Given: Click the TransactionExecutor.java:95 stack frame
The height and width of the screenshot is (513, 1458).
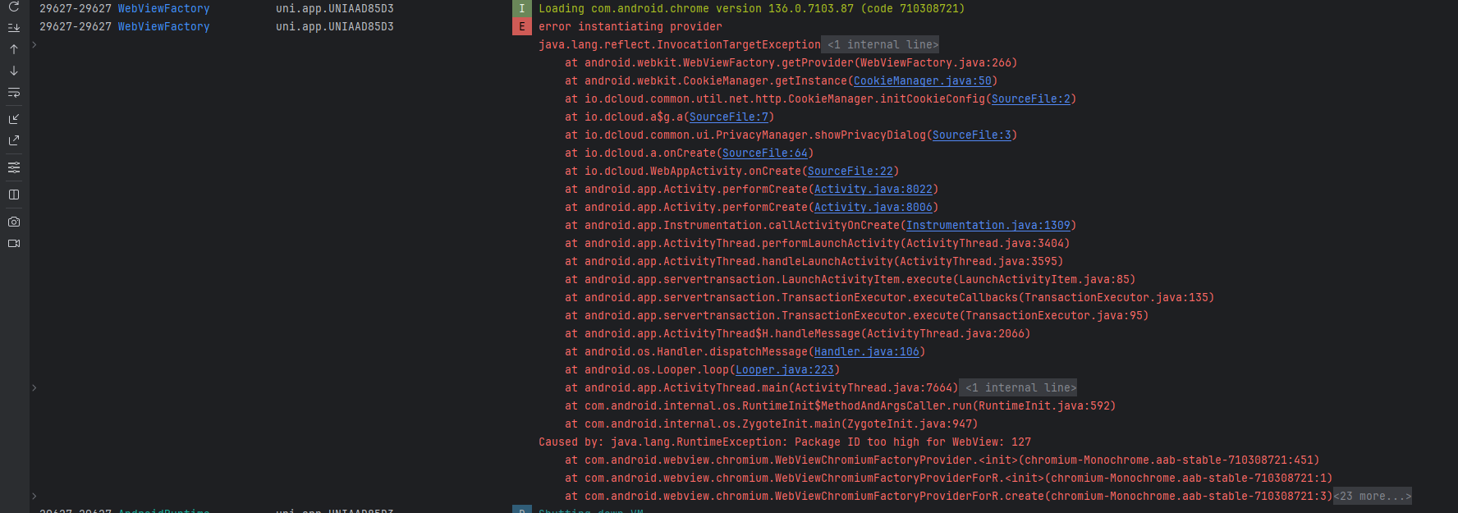Looking at the screenshot, I should point(857,316).
